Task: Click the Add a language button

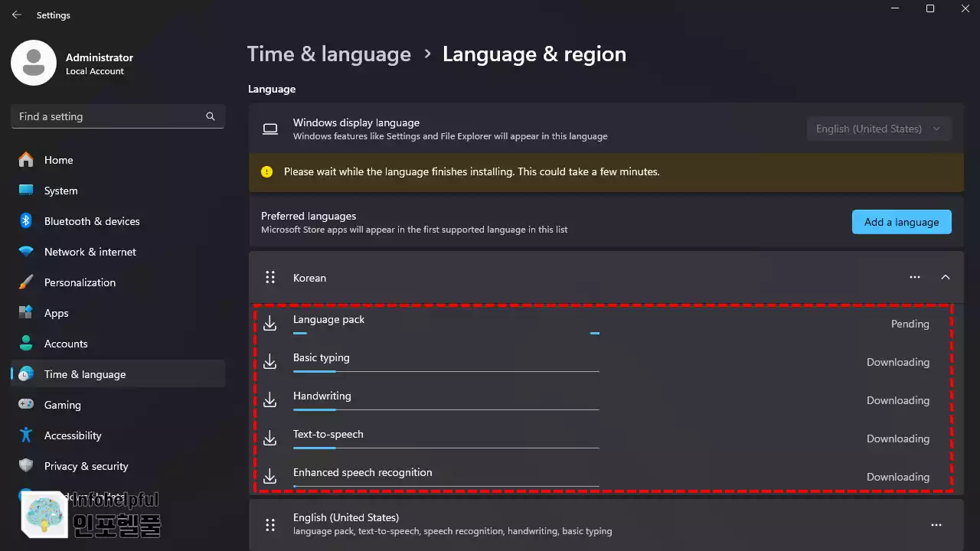Action: 901,222
